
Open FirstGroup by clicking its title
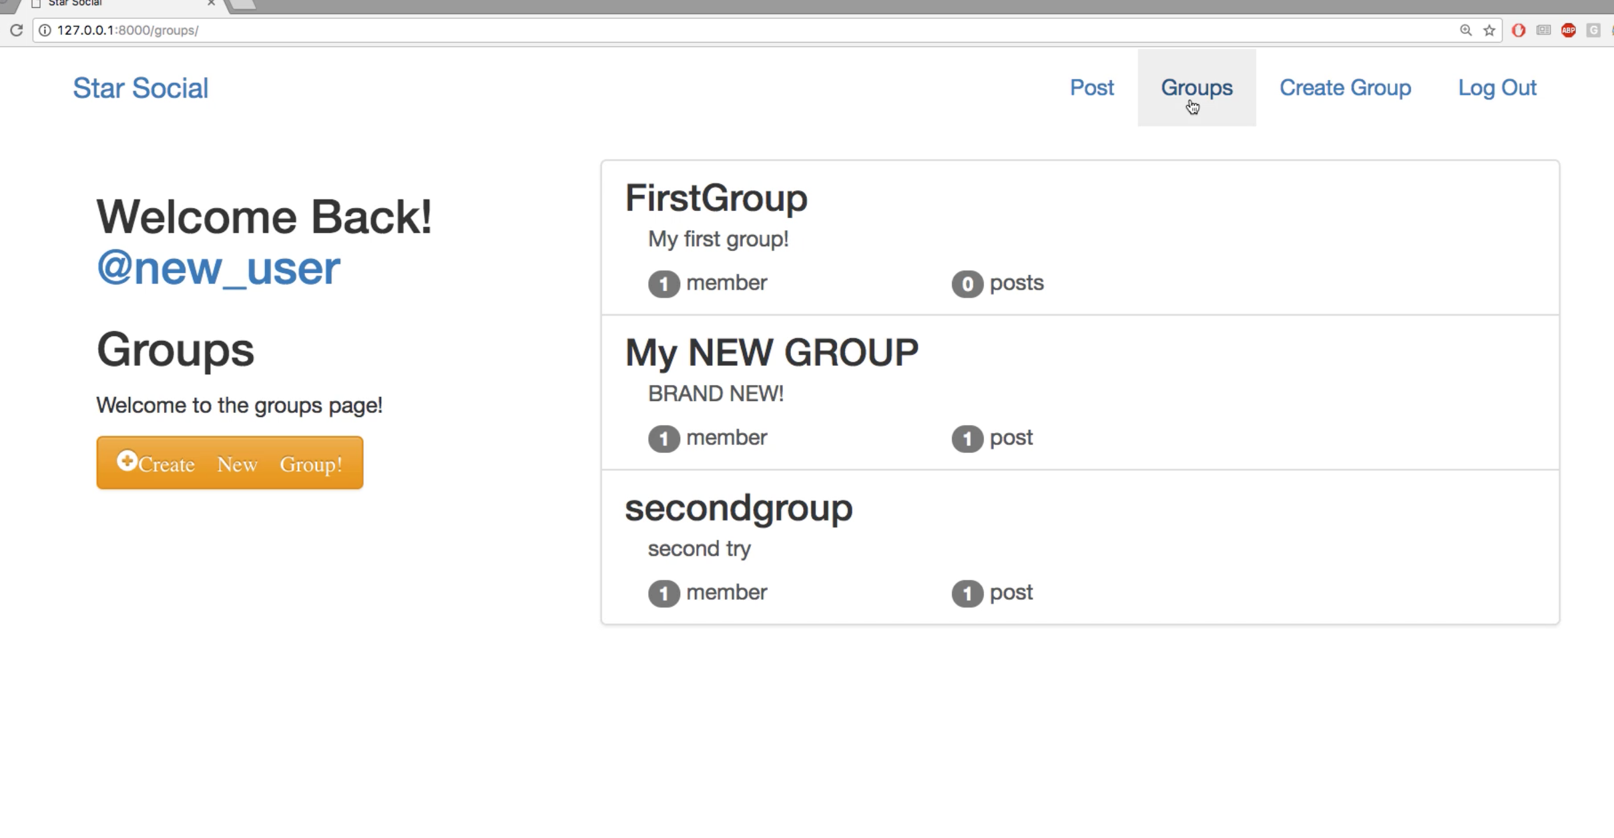716,197
